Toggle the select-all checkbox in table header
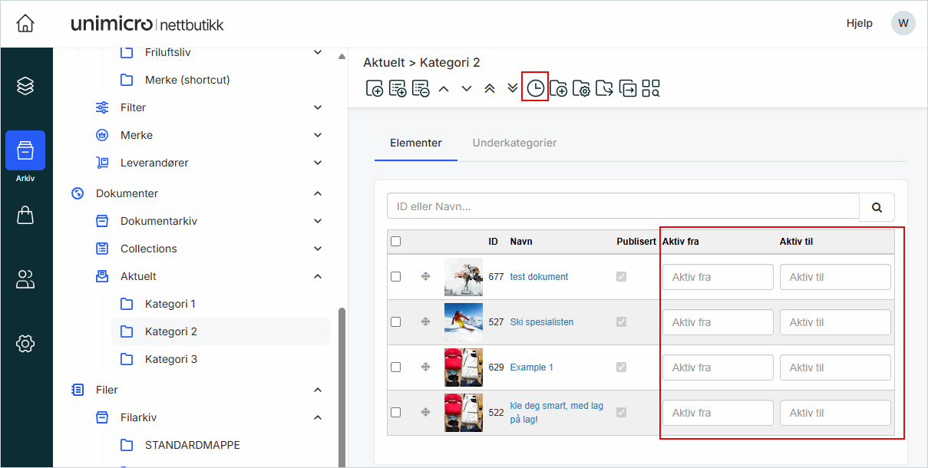This screenshot has height=468, width=928. (395, 242)
